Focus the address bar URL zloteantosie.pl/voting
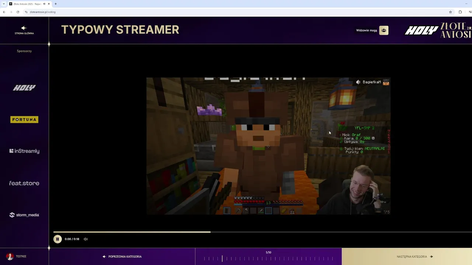 click(43, 12)
